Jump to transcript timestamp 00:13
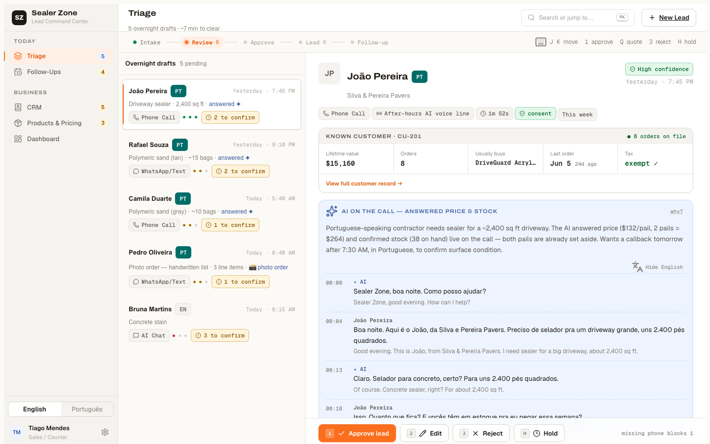The width and height of the screenshot is (710, 444). (x=334, y=370)
